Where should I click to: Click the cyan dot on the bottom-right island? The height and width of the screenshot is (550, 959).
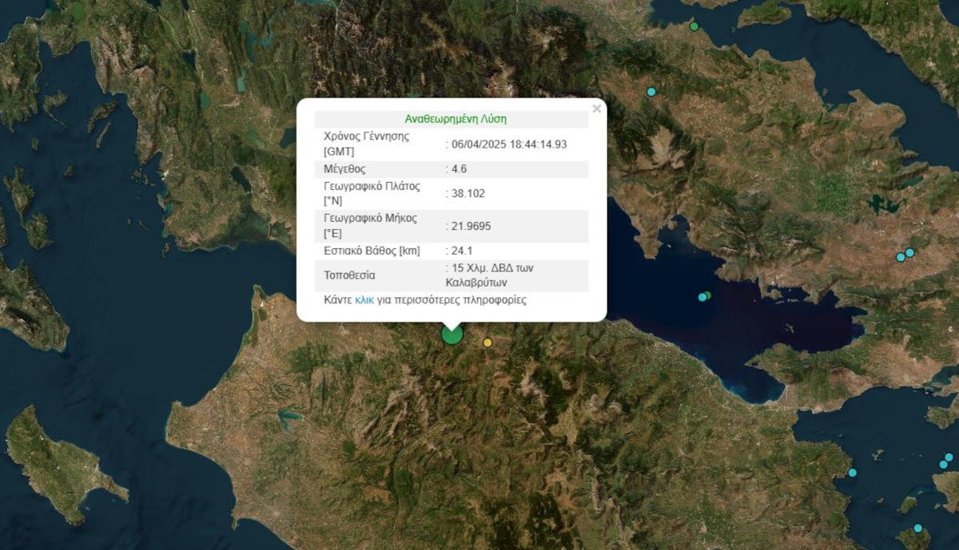point(918,528)
